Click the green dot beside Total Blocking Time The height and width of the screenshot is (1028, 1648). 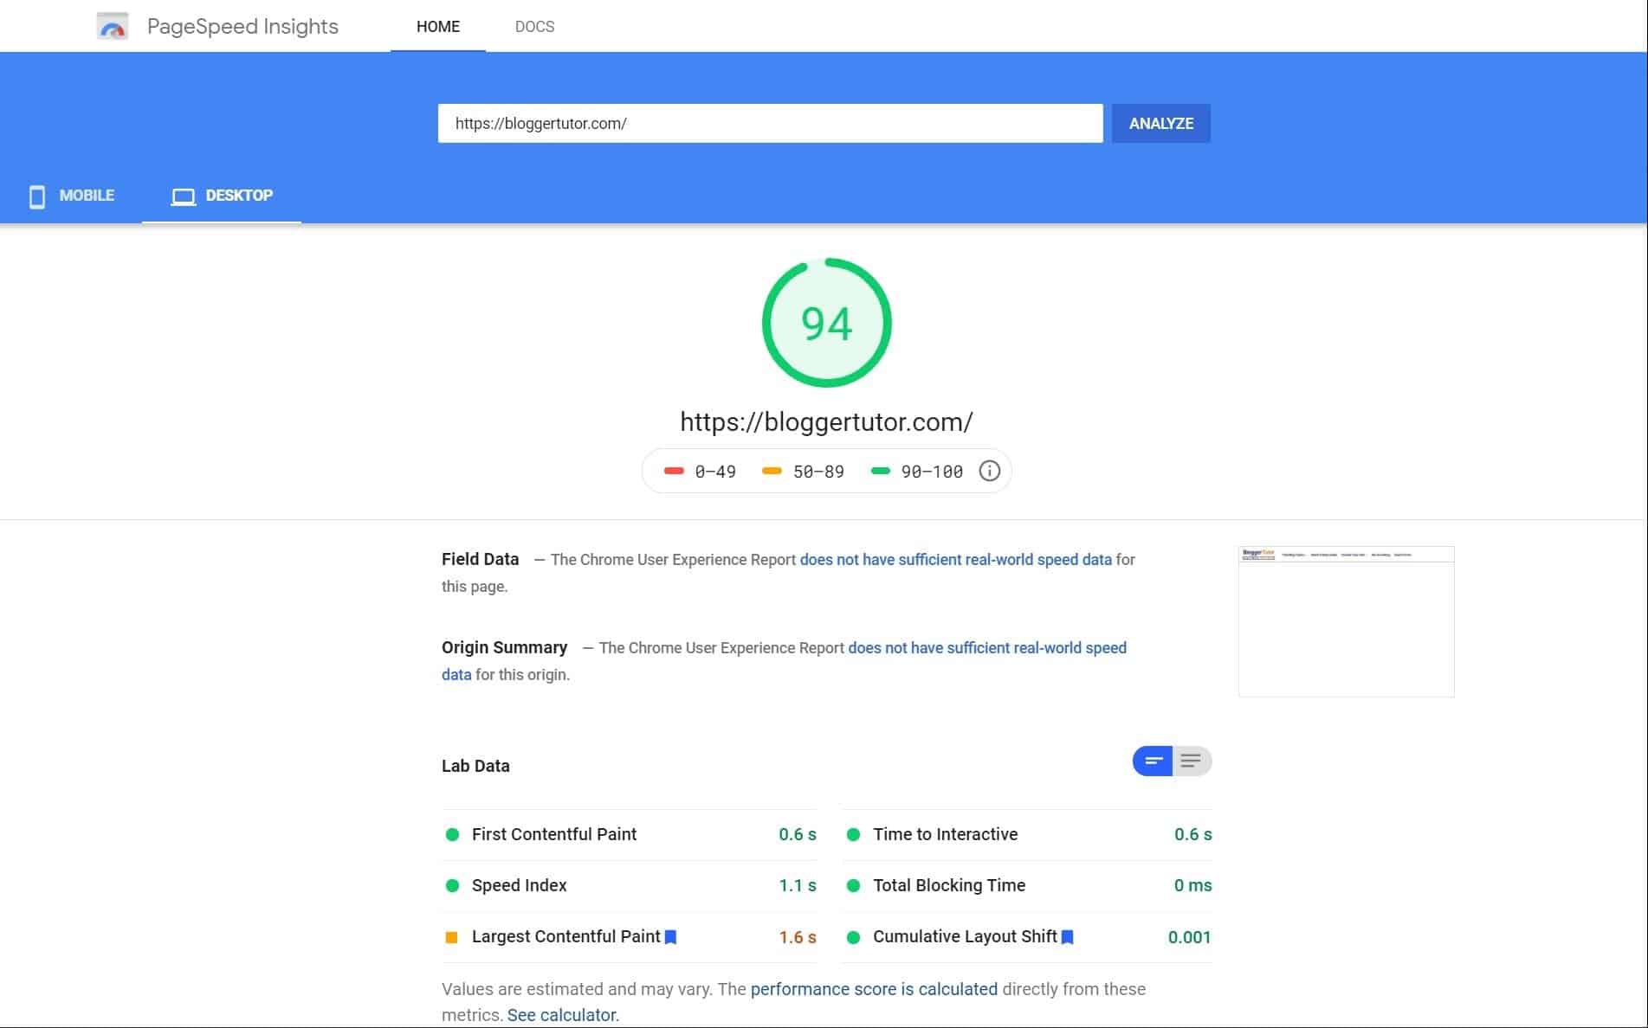click(853, 885)
